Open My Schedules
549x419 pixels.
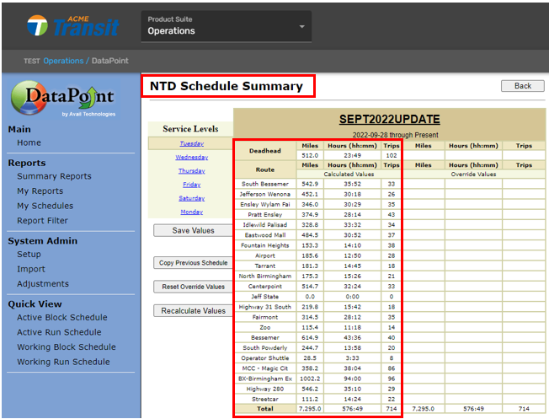45,206
